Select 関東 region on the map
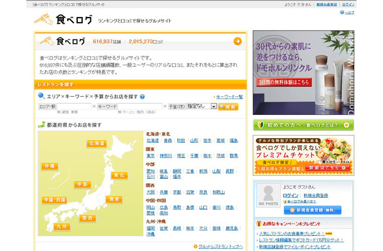This screenshot has width=383, height=251. click(x=114, y=199)
